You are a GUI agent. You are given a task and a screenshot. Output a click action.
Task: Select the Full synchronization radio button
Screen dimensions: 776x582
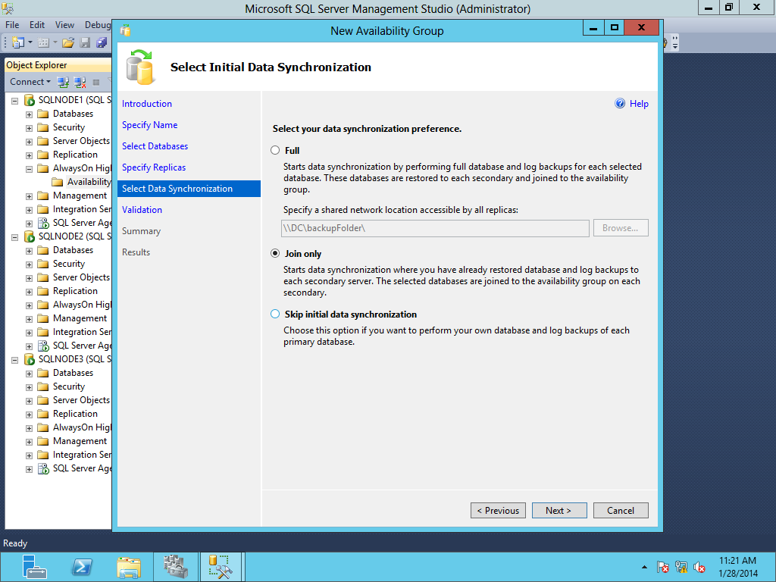(x=275, y=151)
